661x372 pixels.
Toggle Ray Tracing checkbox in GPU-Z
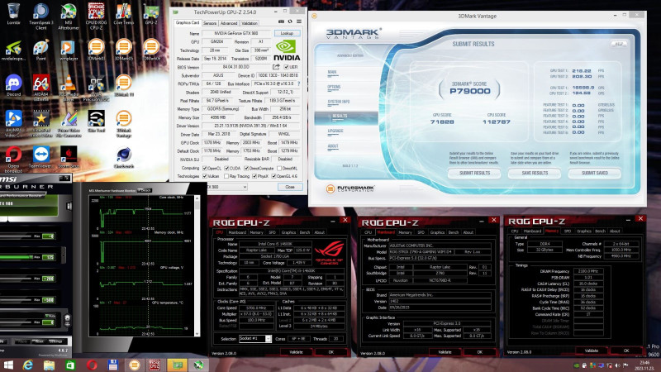226,176
